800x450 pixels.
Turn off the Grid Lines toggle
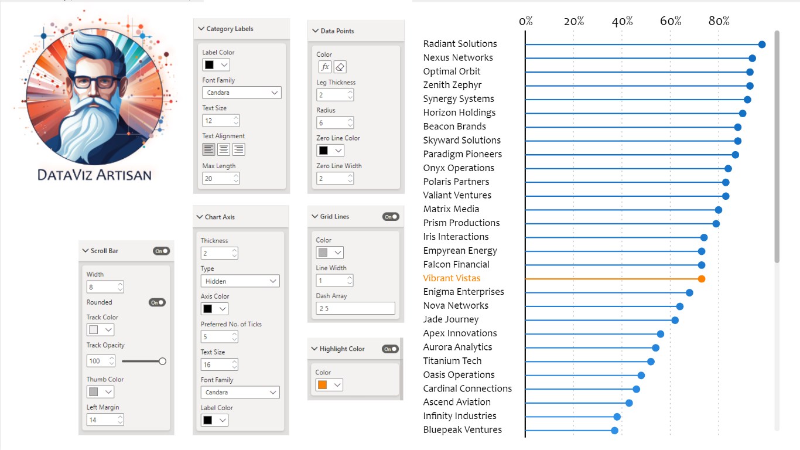[391, 217]
